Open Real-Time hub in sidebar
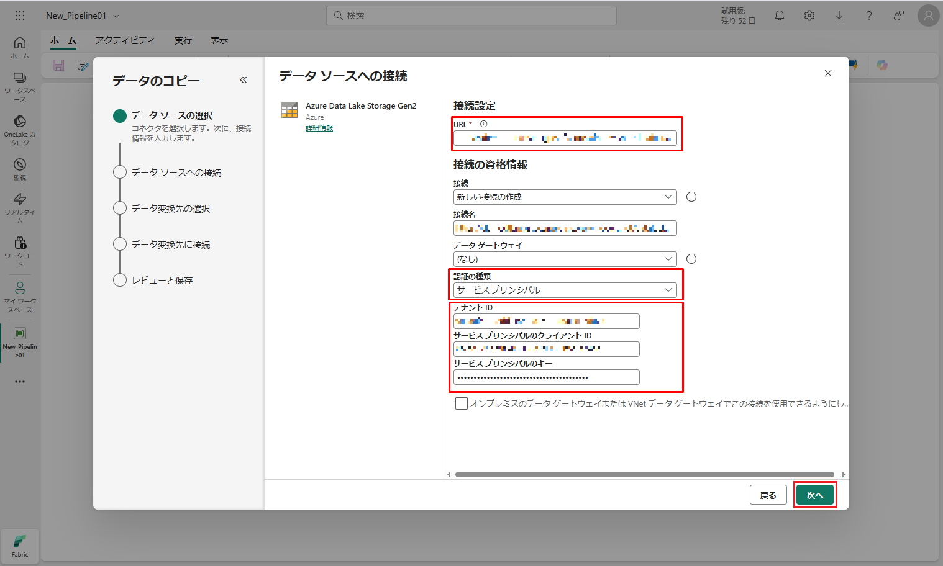Image resolution: width=943 pixels, height=566 pixels. click(20, 208)
